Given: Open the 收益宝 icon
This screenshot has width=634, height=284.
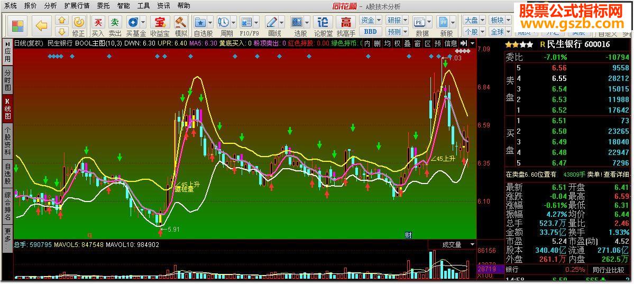Looking at the screenshot, I should tap(161, 22).
